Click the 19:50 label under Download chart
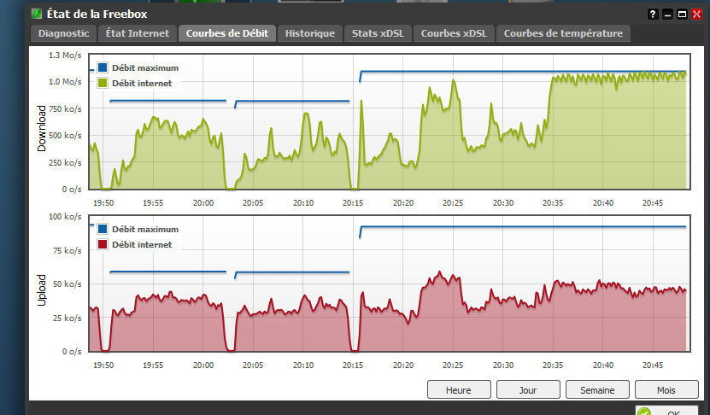This screenshot has width=710, height=415. (x=103, y=203)
